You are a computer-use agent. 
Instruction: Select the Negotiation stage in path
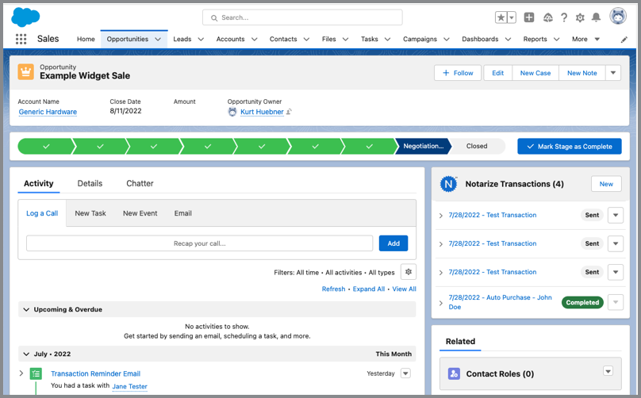(x=423, y=146)
